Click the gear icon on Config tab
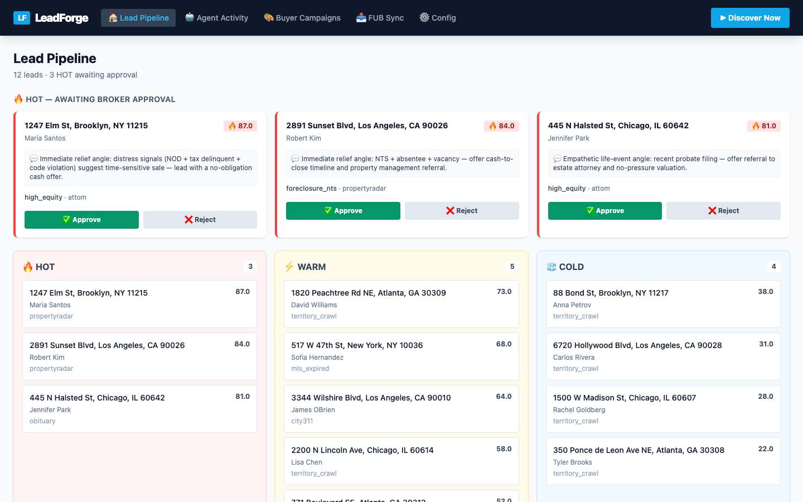Screen dimensions: 803x502 click(x=424, y=17)
